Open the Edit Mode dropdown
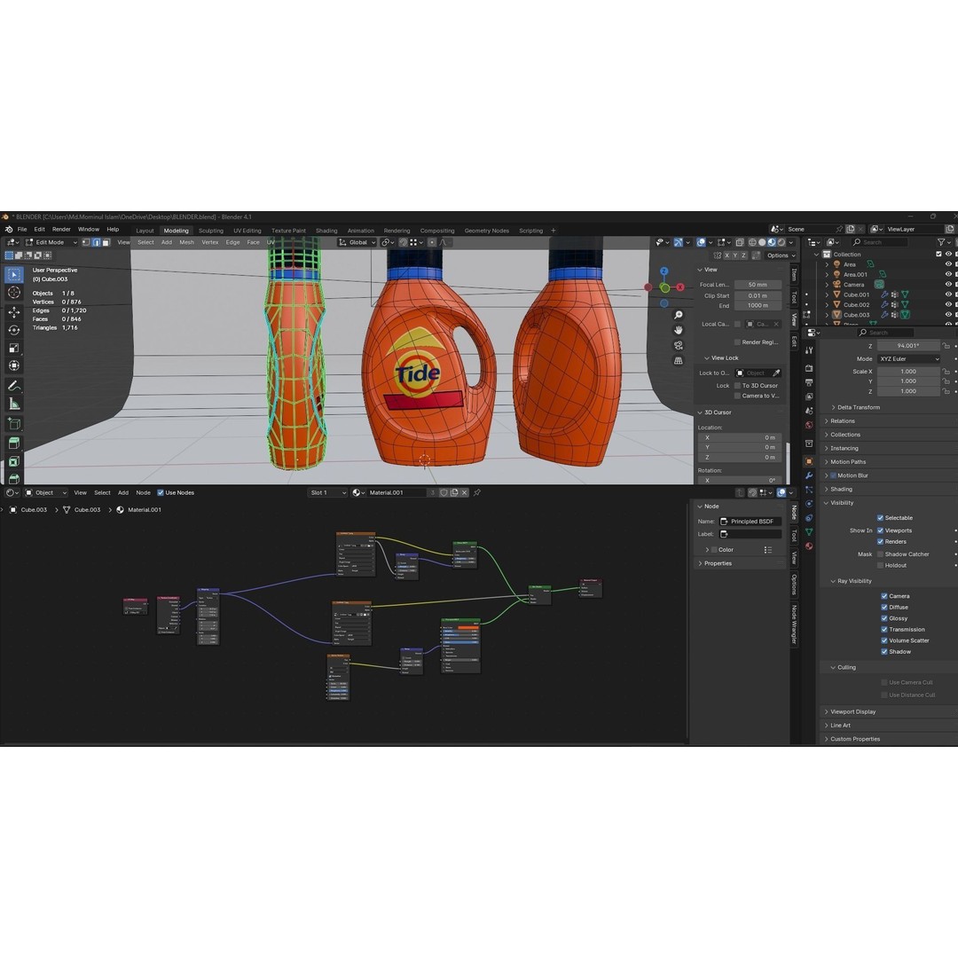This screenshot has height=958, width=958. click(x=51, y=242)
